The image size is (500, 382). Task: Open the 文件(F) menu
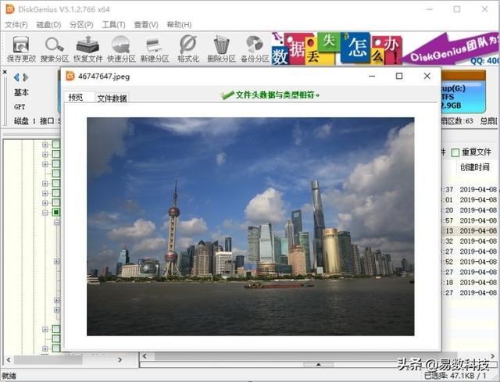pos(16,24)
